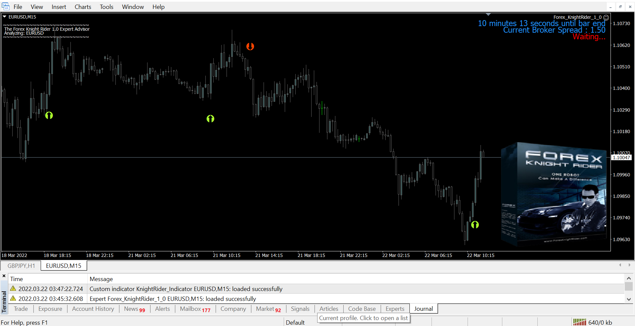Screen dimensions: 635x326
Task: Open the Window menu
Action: point(133,7)
